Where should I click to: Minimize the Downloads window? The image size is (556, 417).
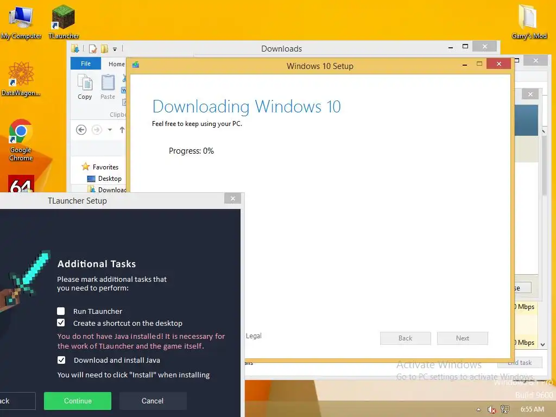[x=451, y=47]
